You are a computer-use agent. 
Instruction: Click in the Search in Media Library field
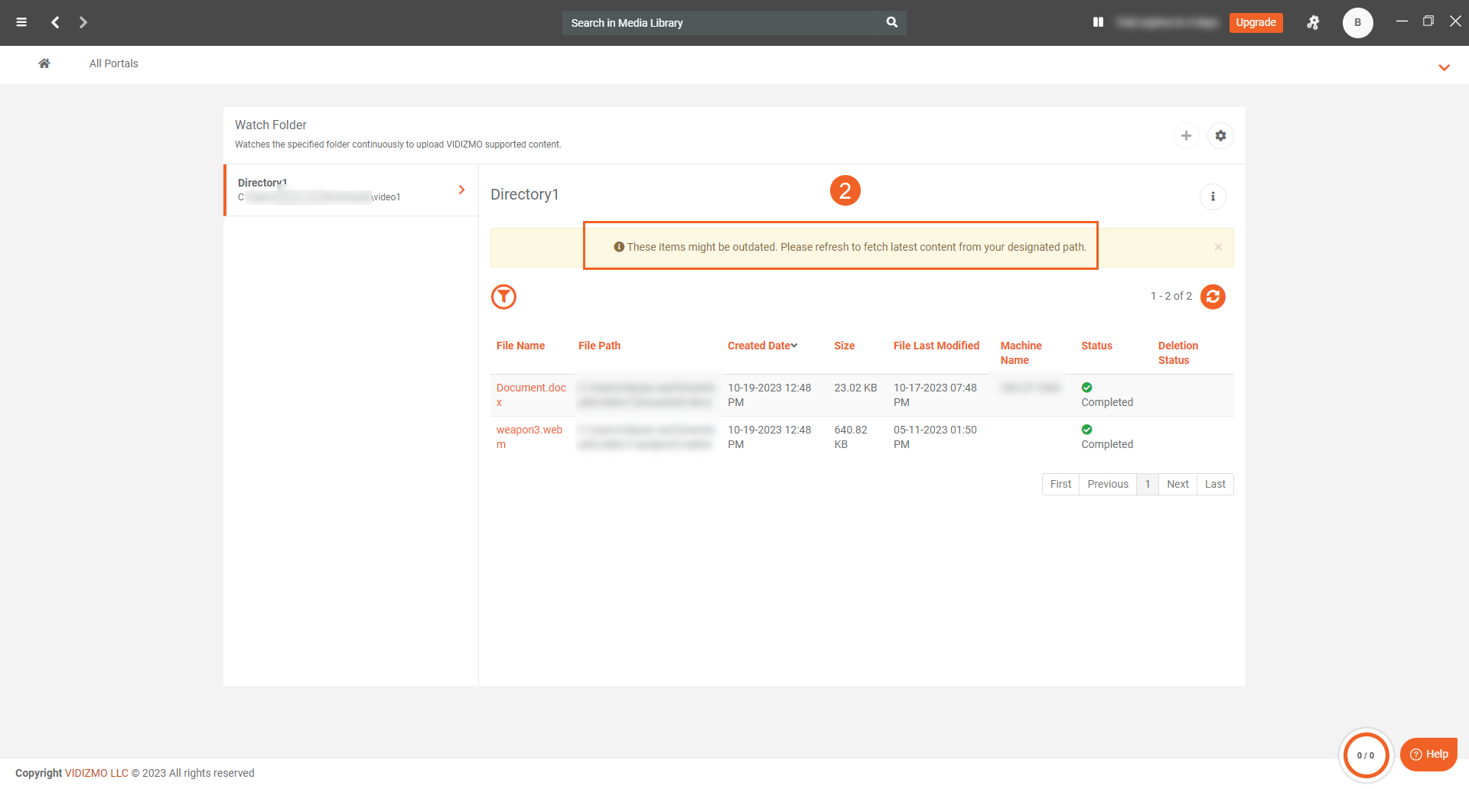tap(719, 23)
